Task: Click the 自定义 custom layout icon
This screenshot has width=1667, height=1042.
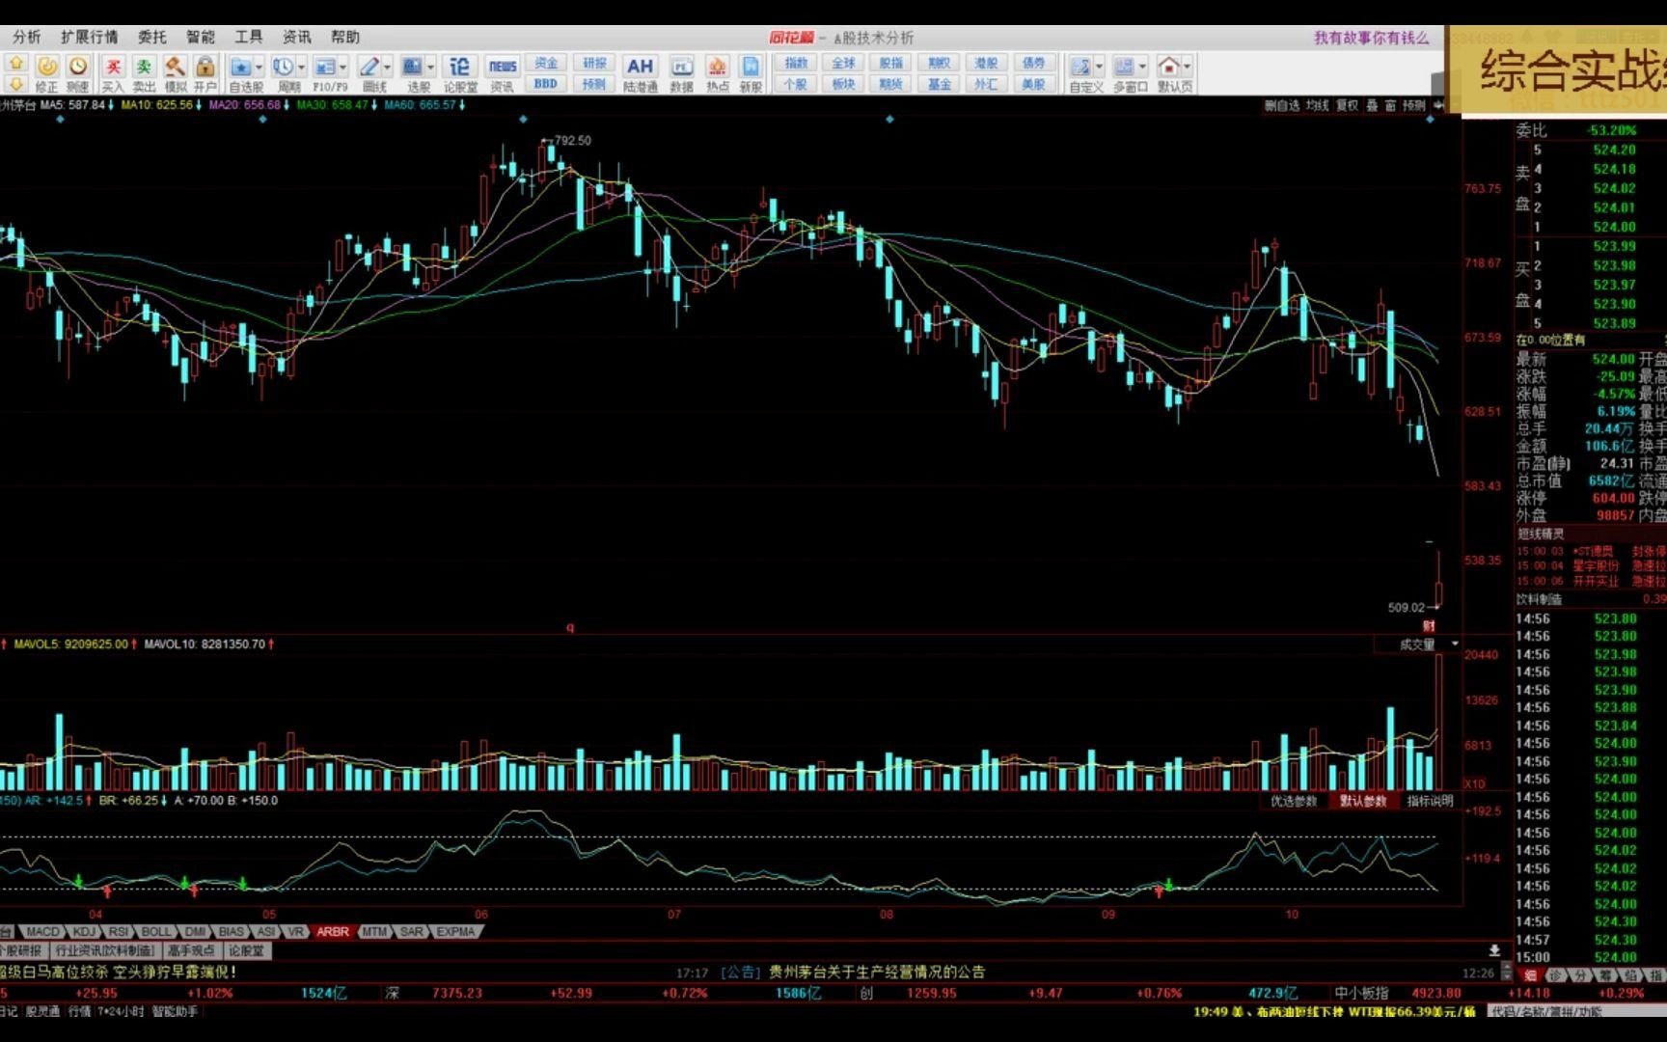Action: (1080, 67)
